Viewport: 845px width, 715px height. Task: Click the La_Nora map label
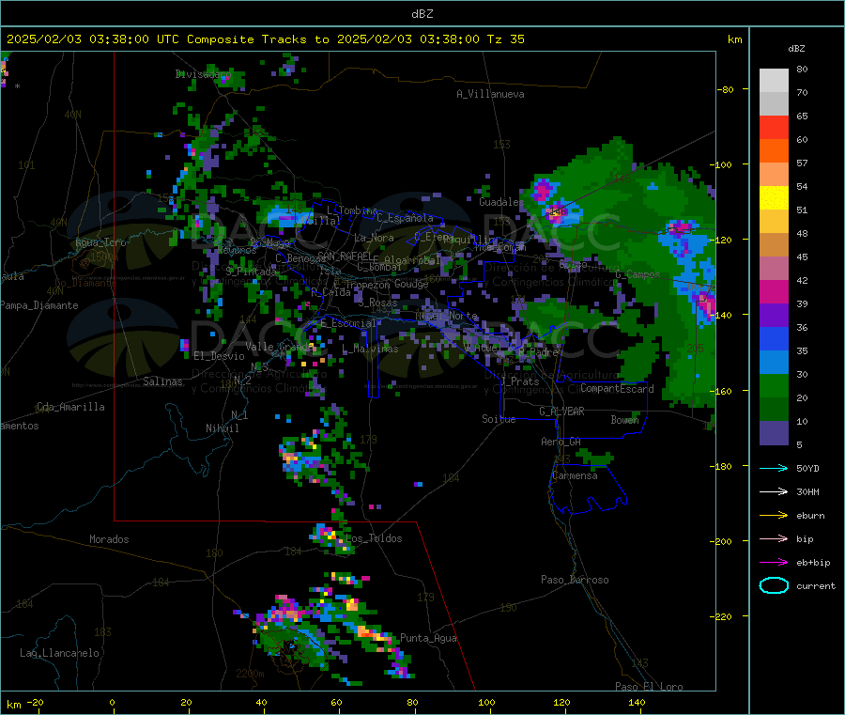click(x=374, y=238)
